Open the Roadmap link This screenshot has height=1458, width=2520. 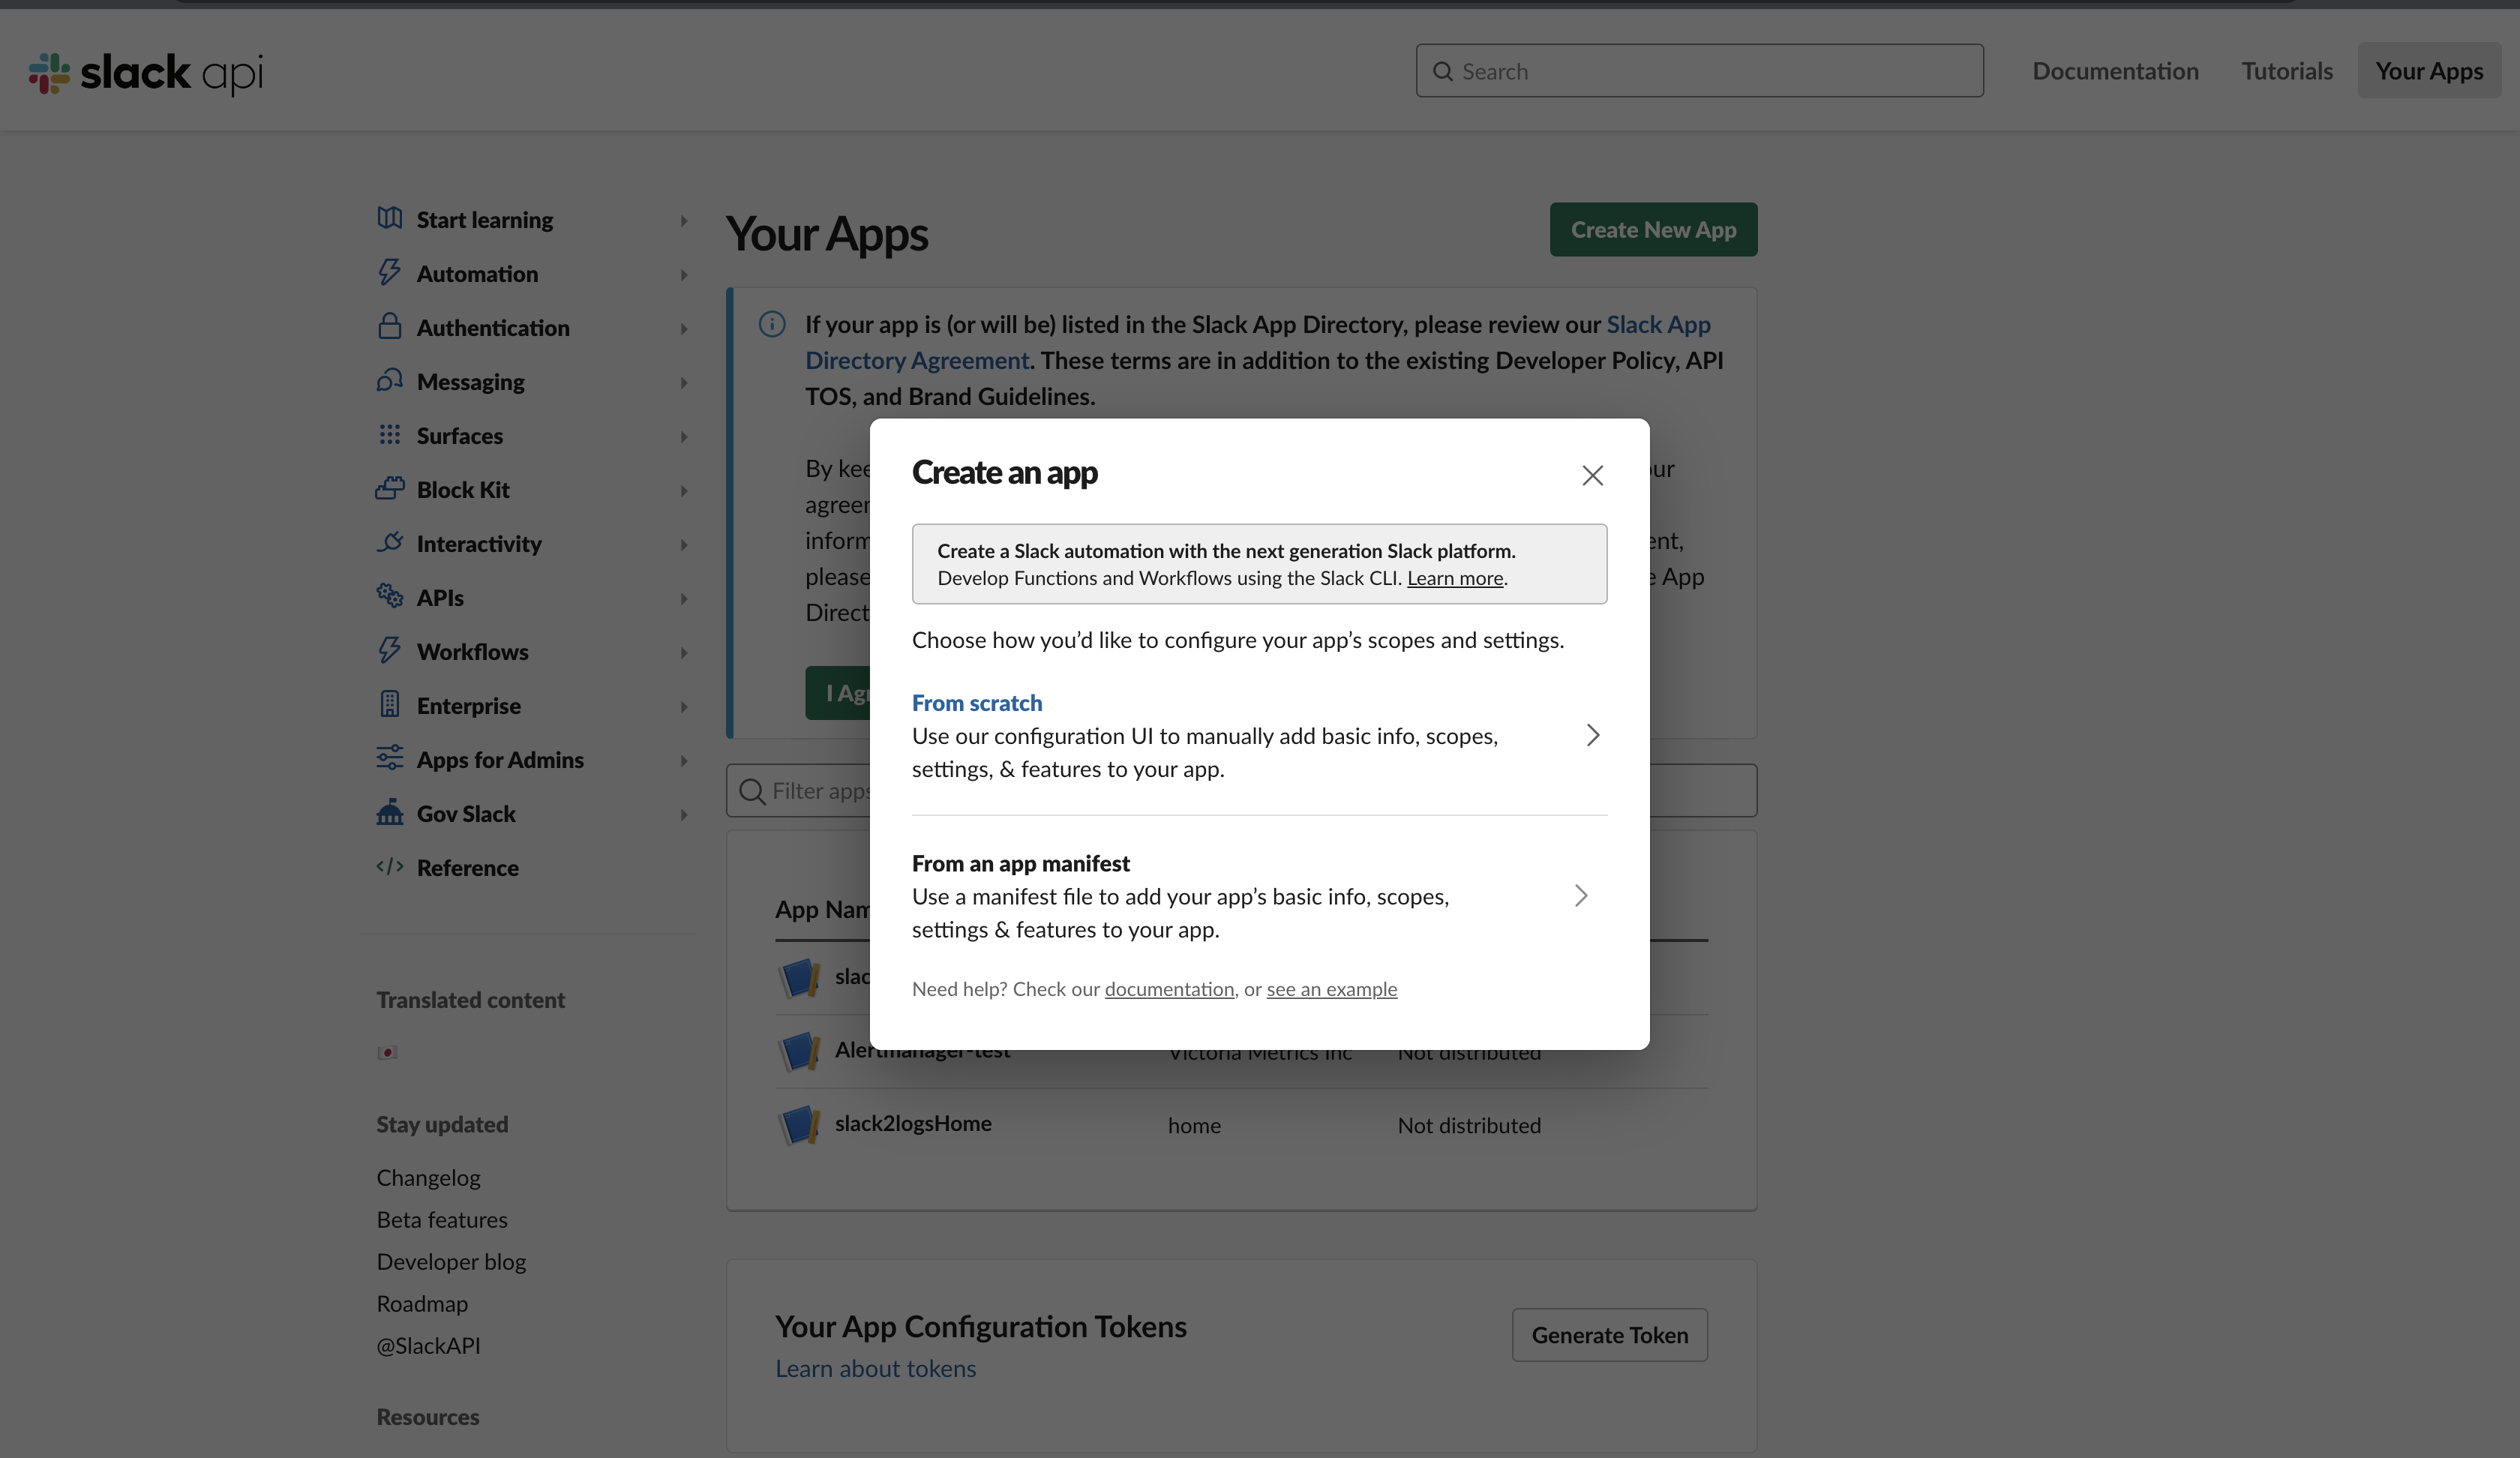[x=422, y=1304]
